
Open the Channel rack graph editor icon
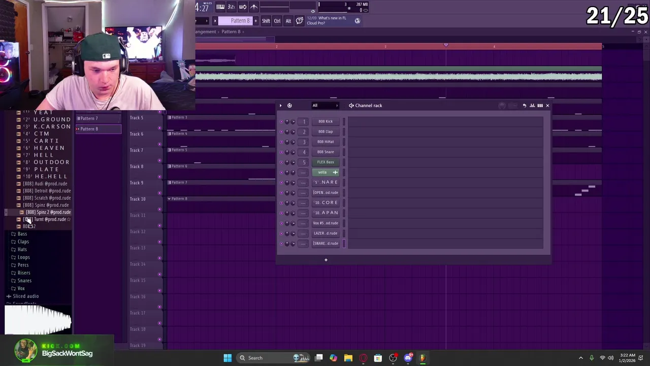(x=532, y=105)
